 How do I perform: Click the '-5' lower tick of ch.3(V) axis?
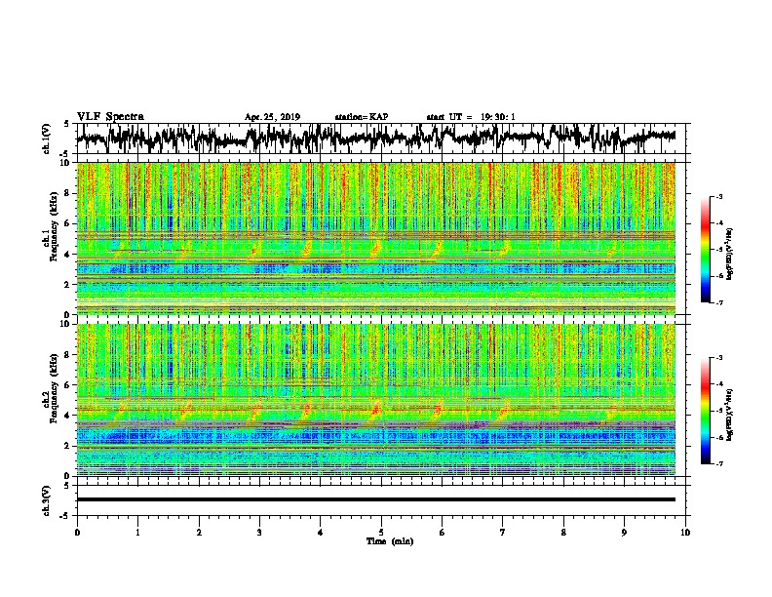pyautogui.click(x=66, y=516)
